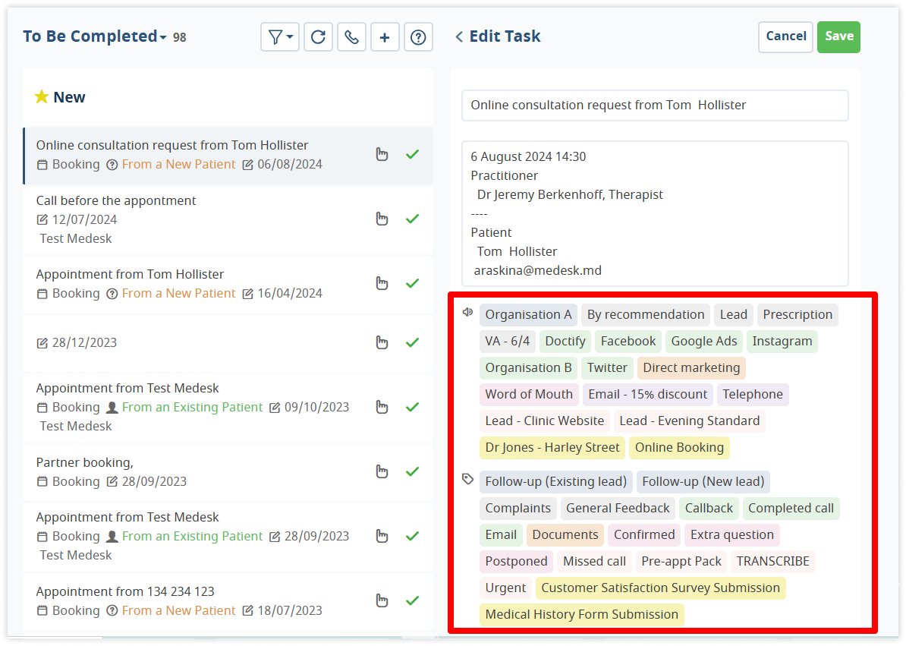Select the Organisation A source tag

pos(528,315)
